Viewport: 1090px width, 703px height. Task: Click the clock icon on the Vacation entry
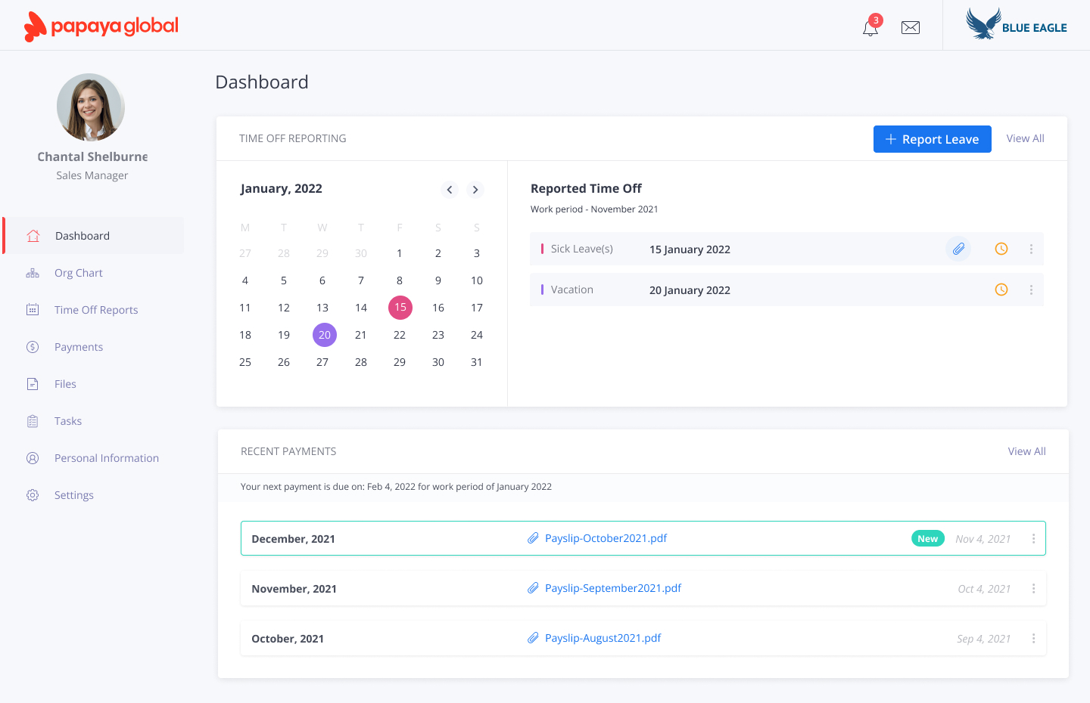(x=1001, y=290)
